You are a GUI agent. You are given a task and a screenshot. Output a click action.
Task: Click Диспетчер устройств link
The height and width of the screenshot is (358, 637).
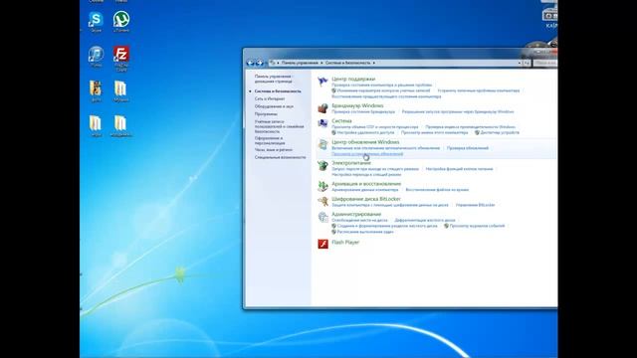pos(500,132)
